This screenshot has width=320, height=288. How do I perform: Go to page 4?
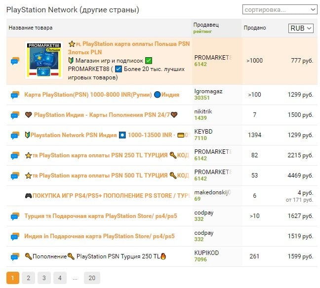click(60, 278)
